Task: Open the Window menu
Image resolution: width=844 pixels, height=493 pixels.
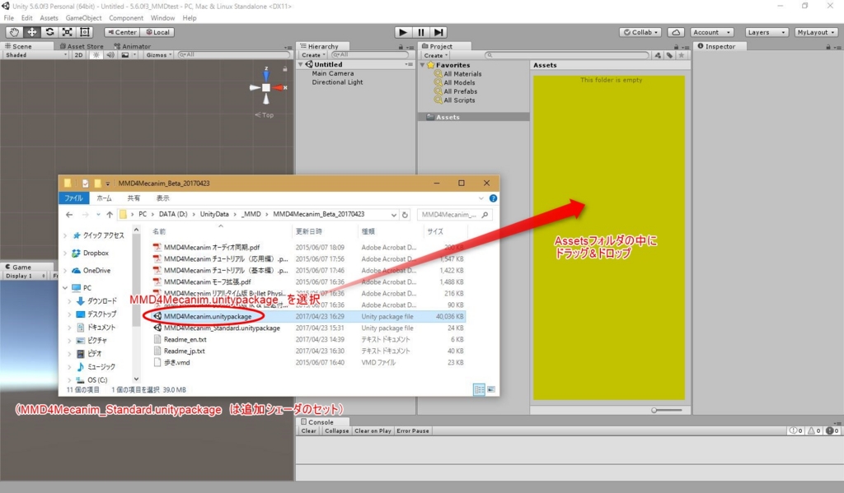Action: (162, 18)
